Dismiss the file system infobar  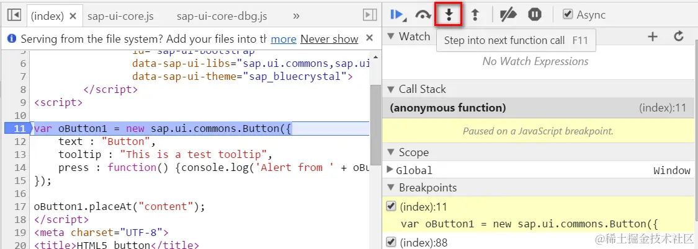tap(369, 38)
